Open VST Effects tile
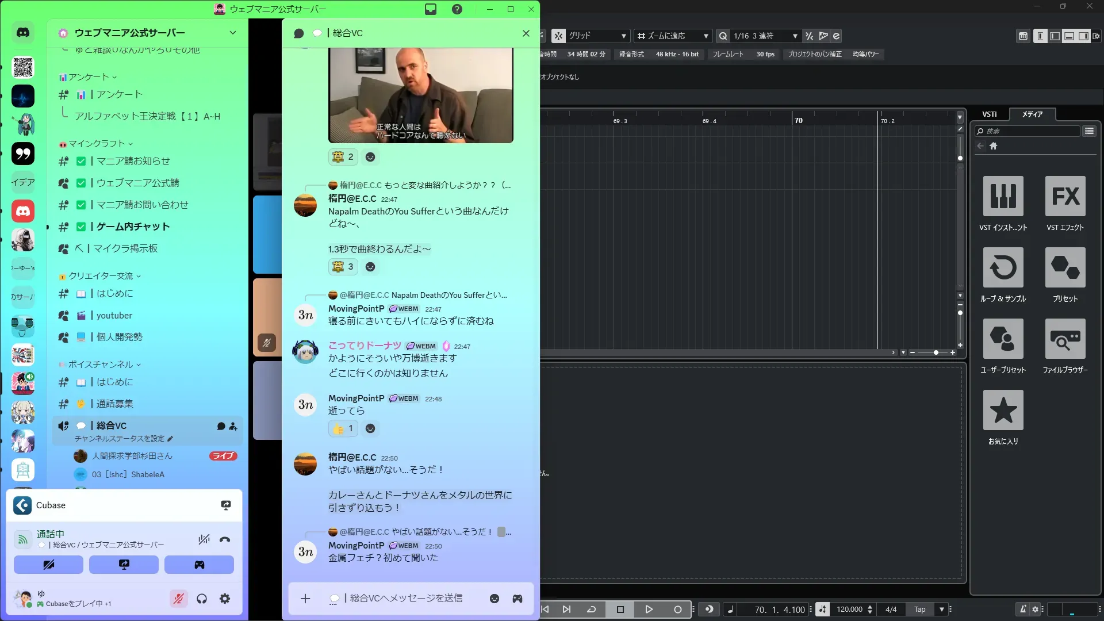Viewport: 1104px width, 621px height. 1065,196
